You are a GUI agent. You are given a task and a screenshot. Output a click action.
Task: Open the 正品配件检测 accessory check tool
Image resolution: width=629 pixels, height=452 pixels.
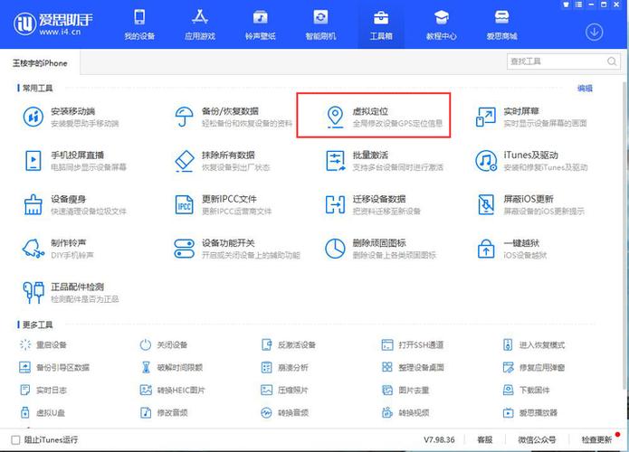coord(71,293)
